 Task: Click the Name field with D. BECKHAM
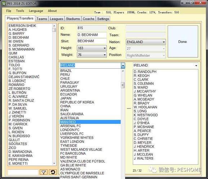(x=92, y=35)
